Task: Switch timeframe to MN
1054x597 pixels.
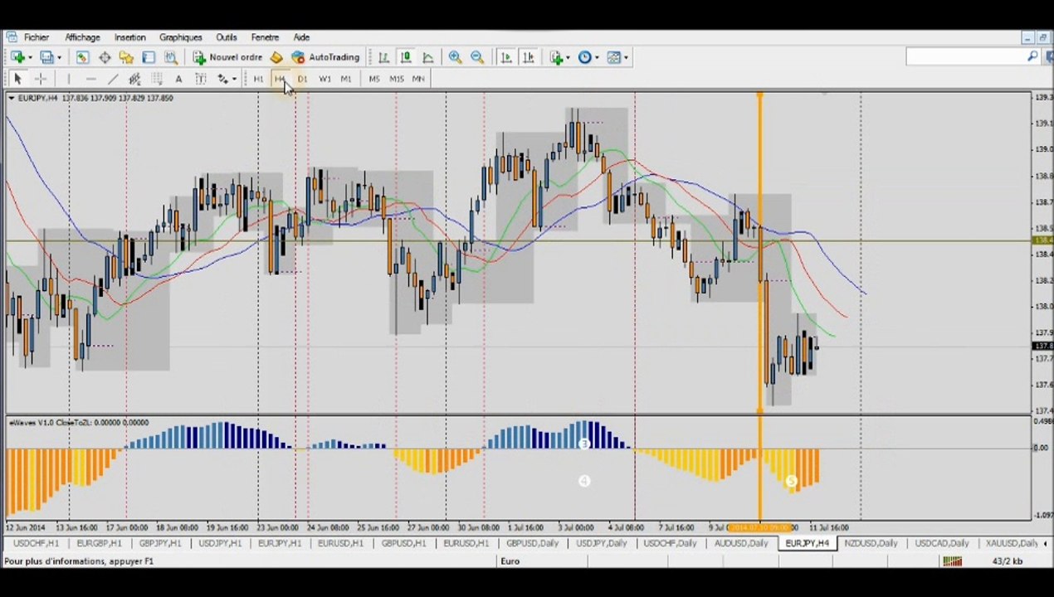Action: (417, 79)
